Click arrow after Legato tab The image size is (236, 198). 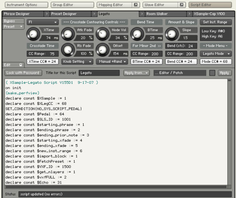pos(142,14)
